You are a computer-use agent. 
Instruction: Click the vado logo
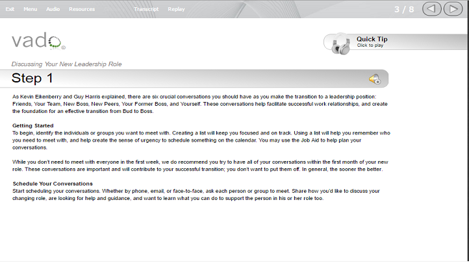38,41
